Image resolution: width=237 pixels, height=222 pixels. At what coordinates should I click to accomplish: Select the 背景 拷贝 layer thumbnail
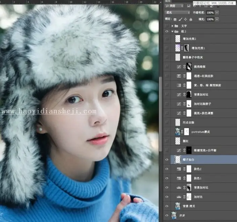coord(178,206)
